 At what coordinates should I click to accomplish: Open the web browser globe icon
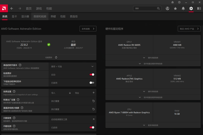167,8
